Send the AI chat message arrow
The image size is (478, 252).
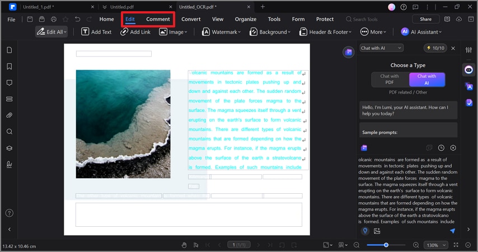click(x=453, y=231)
